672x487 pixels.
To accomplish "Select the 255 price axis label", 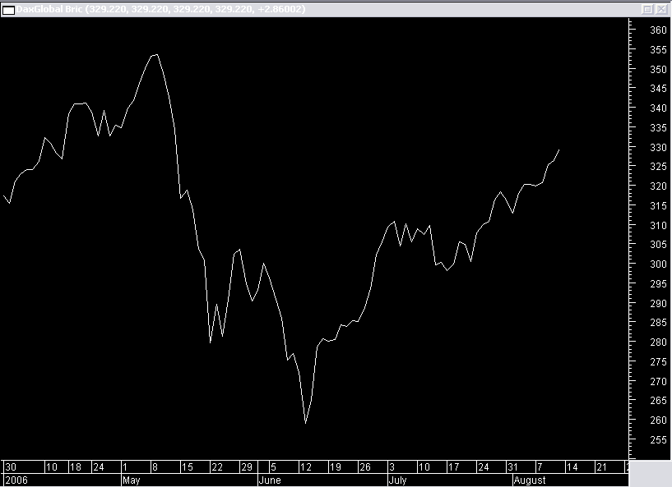I will (658, 440).
